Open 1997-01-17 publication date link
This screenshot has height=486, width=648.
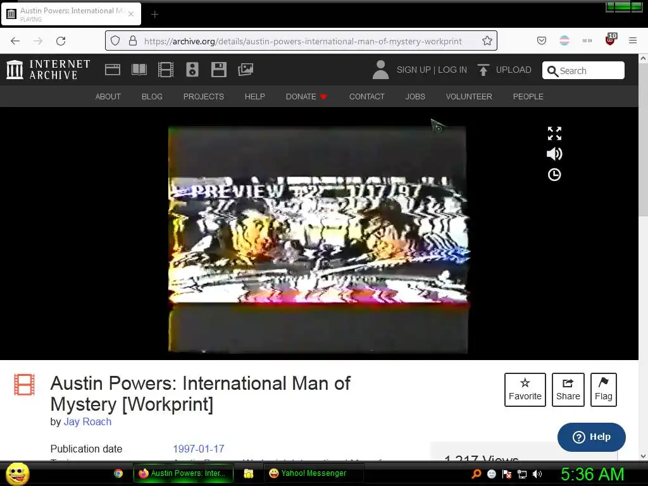(x=199, y=449)
